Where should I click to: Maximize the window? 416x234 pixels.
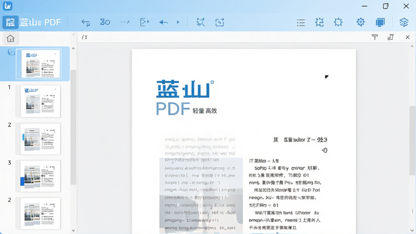(x=386, y=6)
